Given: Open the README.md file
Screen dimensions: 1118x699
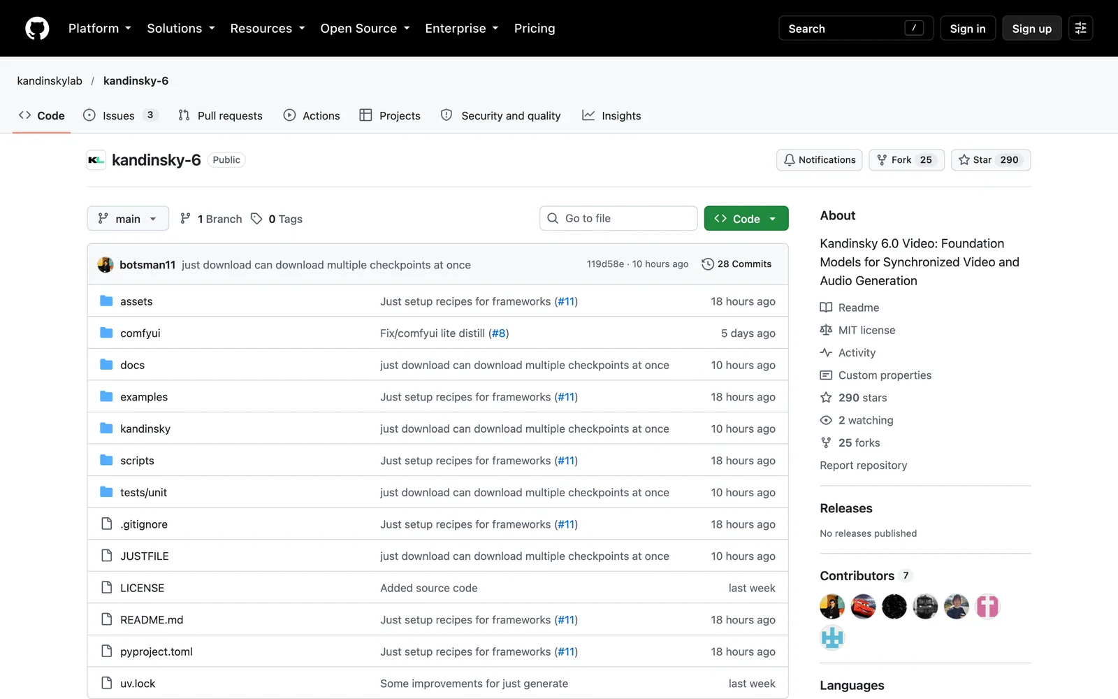Looking at the screenshot, I should (x=152, y=620).
